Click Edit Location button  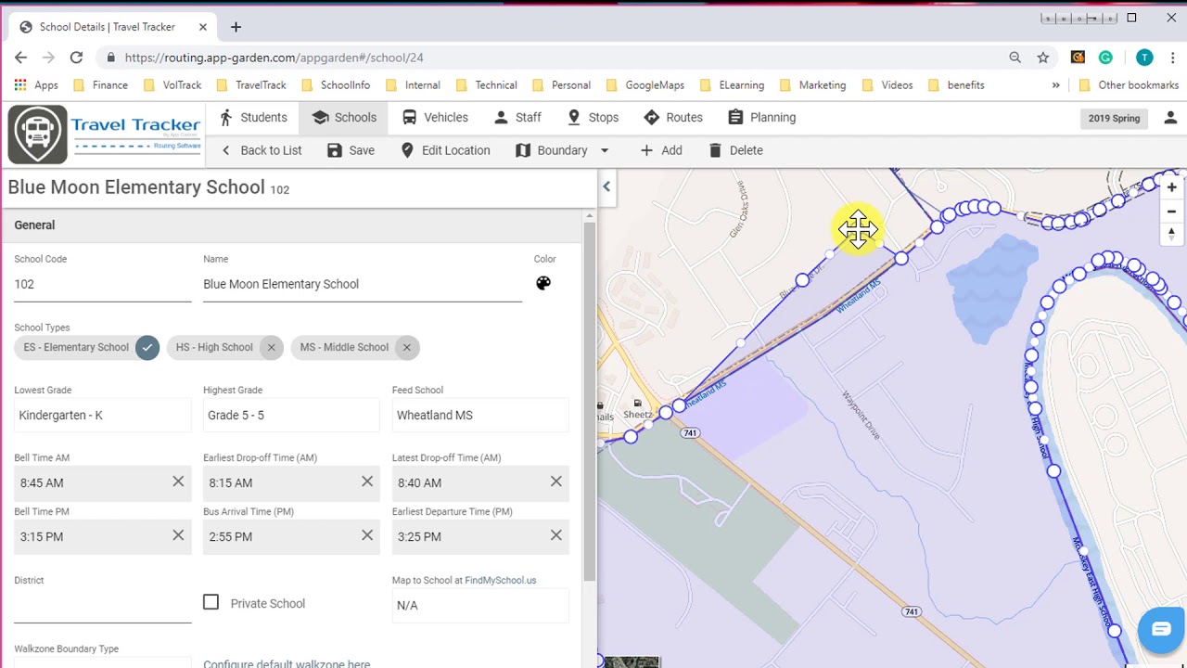pyautogui.click(x=445, y=150)
